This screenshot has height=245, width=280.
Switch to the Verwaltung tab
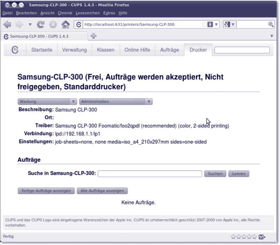(75, 50)
